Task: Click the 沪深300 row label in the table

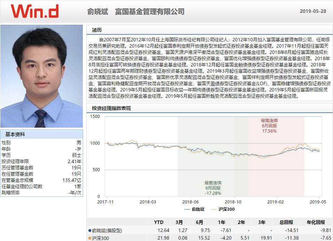Action: (100, 238)
